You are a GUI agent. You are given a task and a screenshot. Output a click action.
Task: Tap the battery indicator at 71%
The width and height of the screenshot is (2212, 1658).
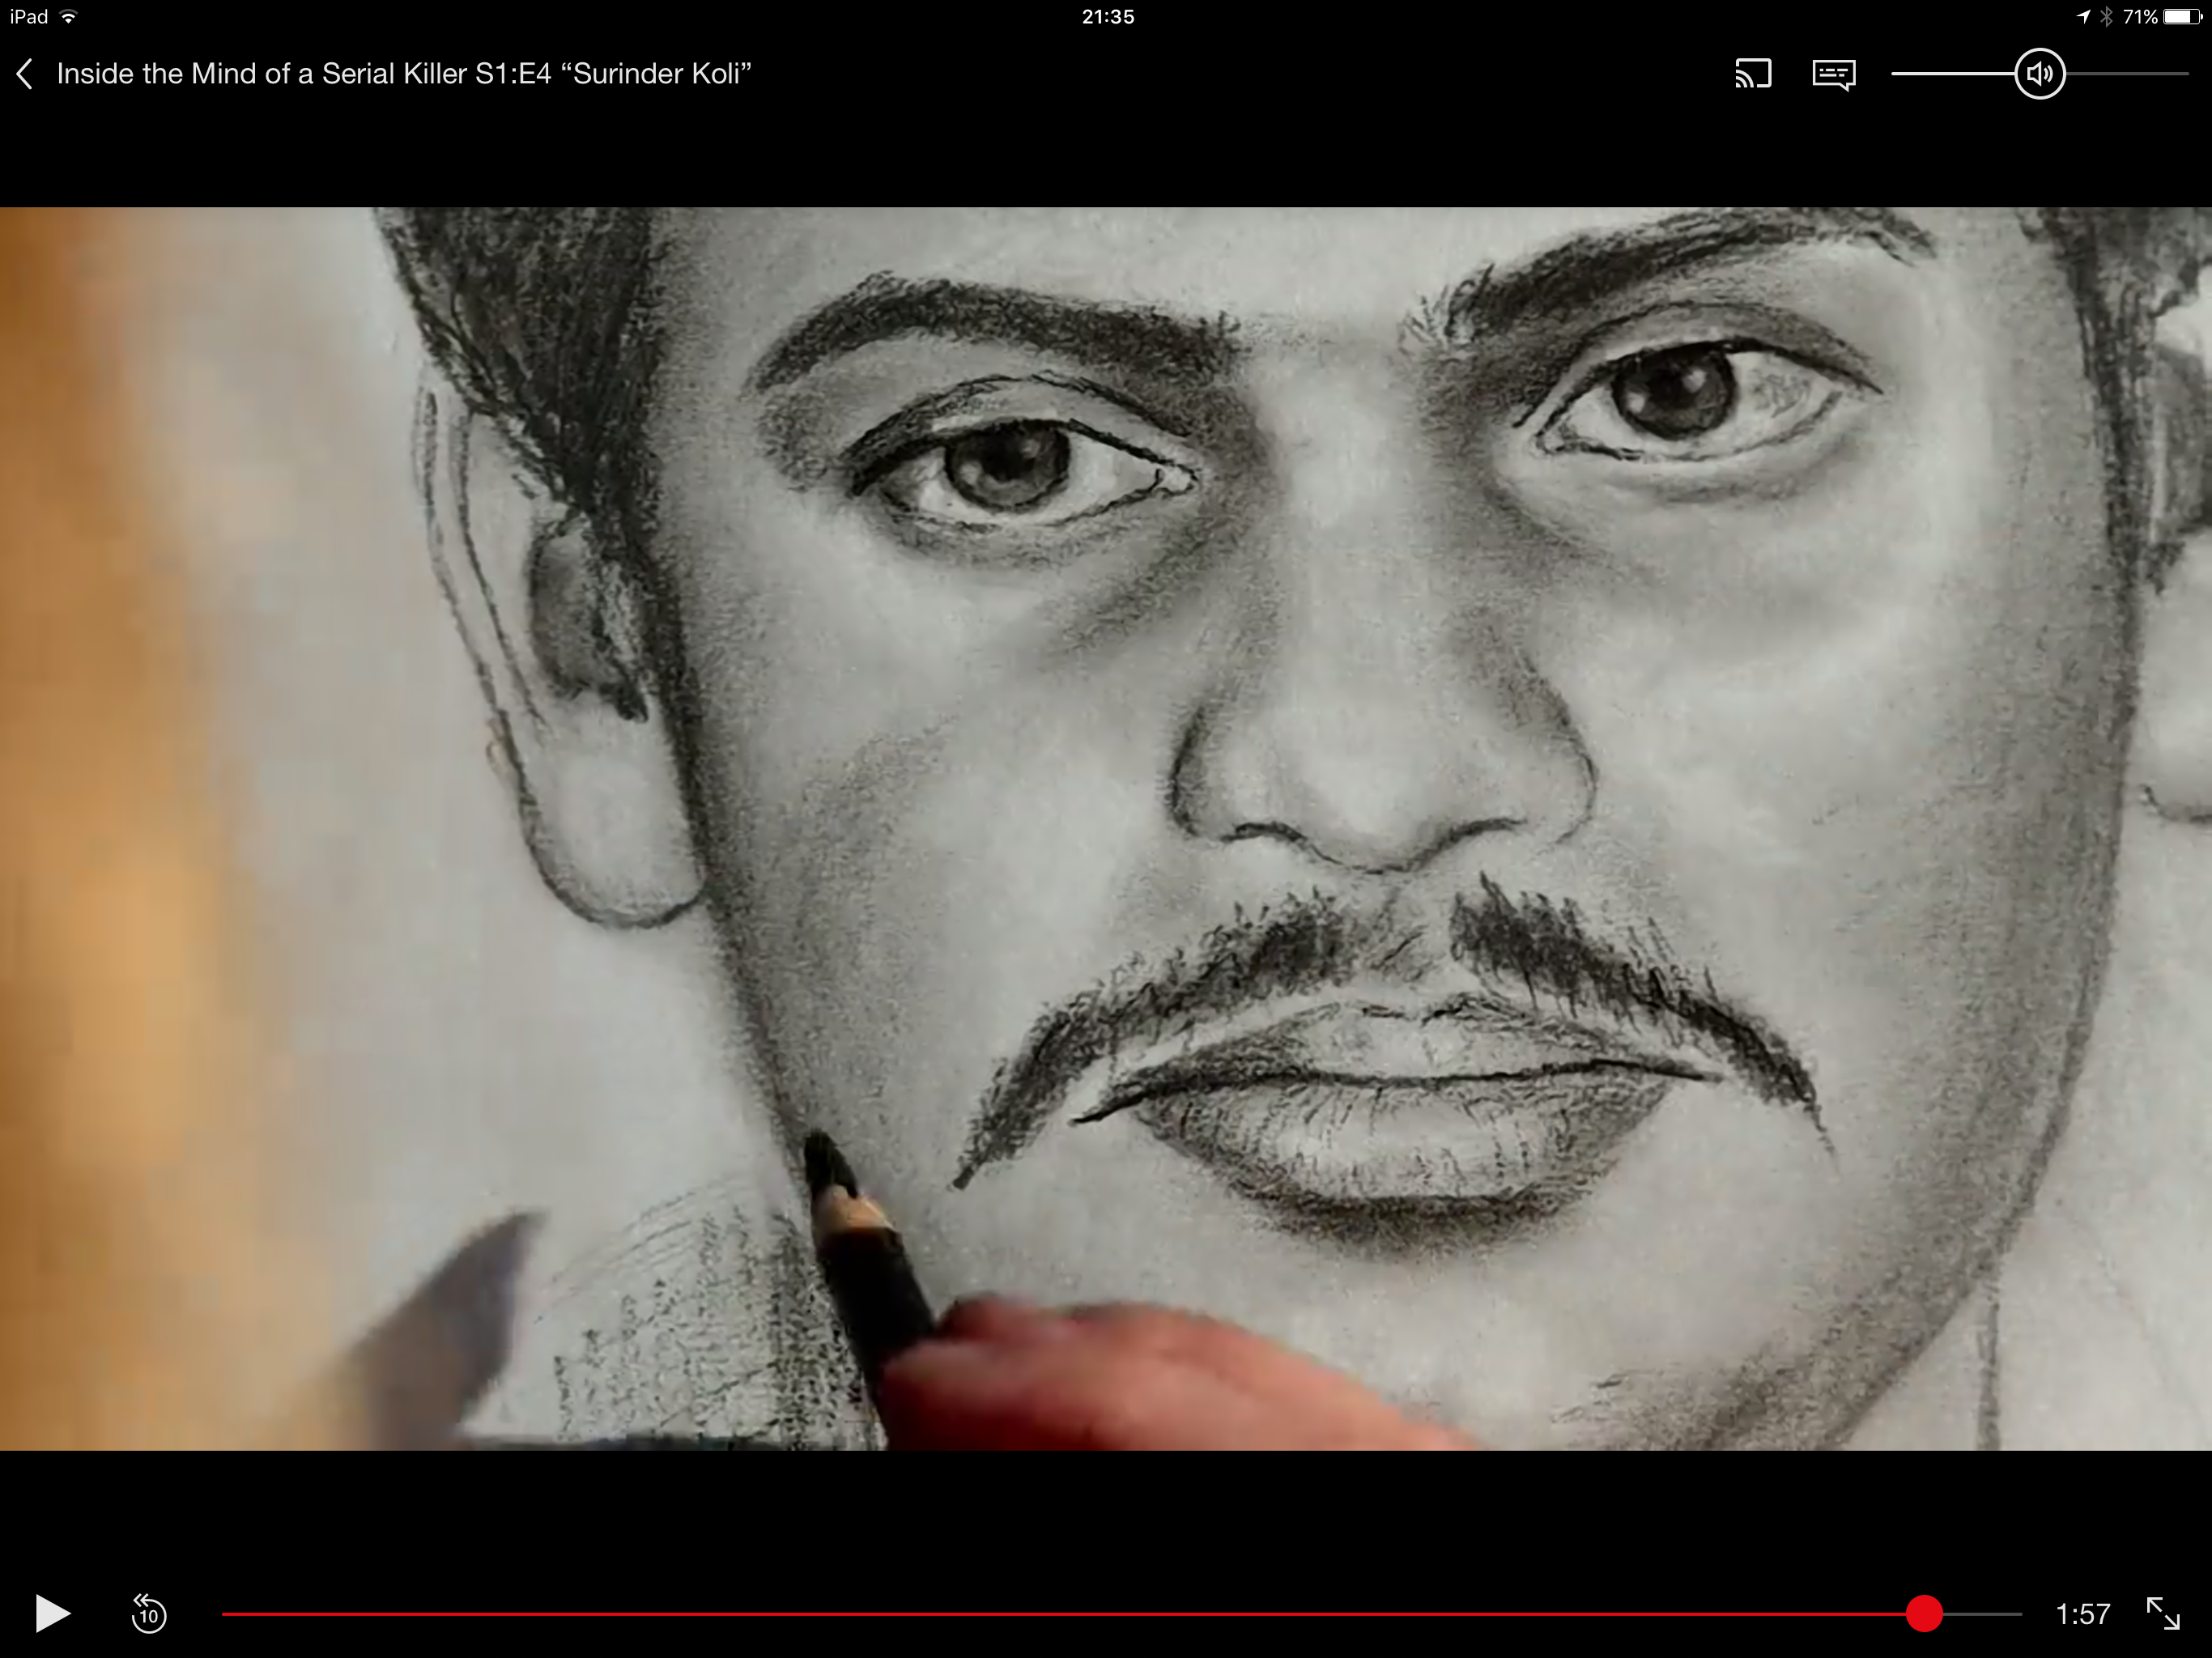pyautogui.click(x=2181, y=17)
